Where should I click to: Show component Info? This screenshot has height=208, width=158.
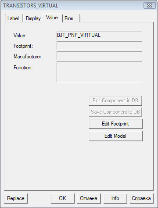pos(115,198)
